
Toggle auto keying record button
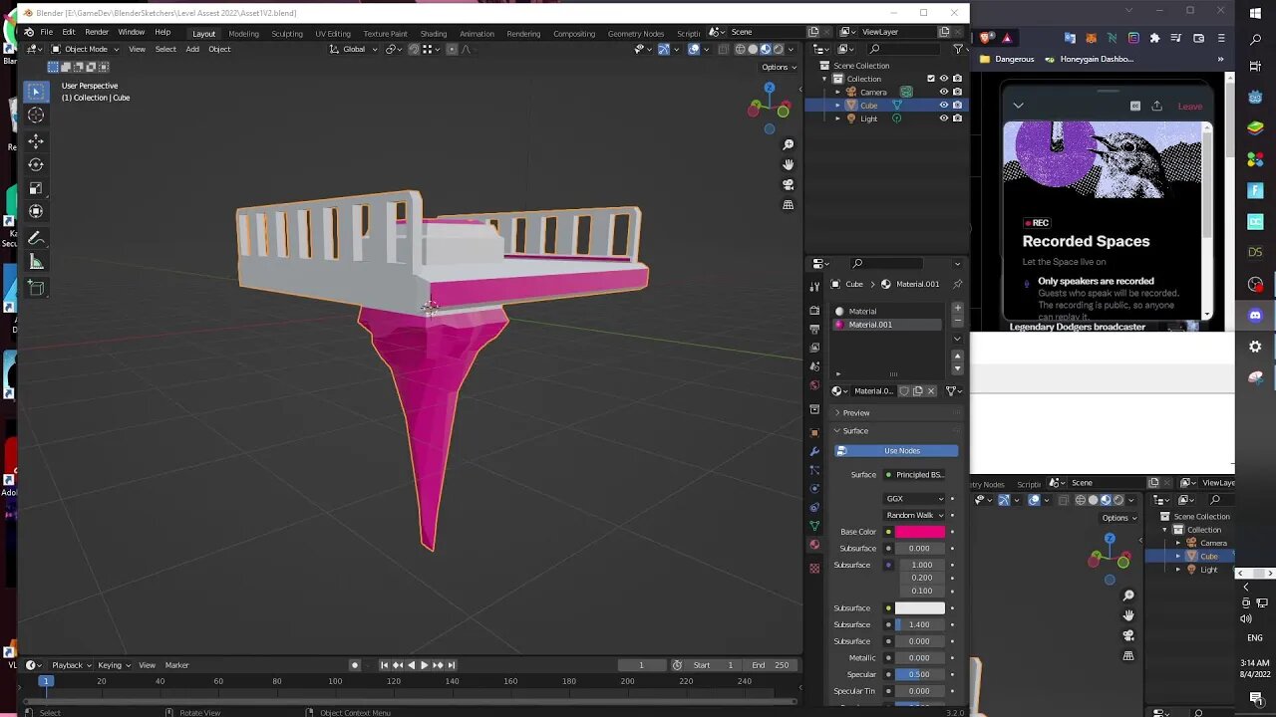[355, 665]
